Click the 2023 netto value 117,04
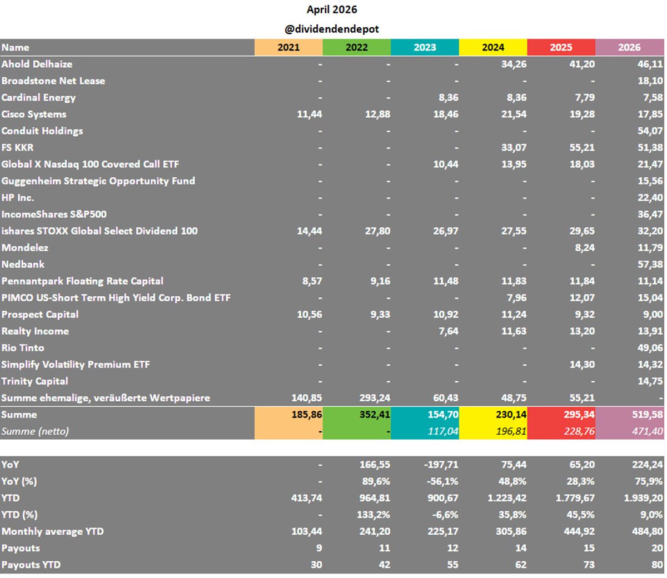 pyautogui.click(x=443, y=431)
